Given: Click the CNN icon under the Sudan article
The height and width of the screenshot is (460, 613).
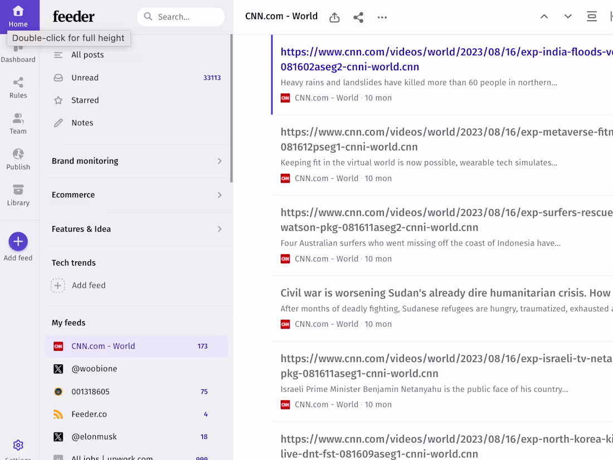Looking at the screenshot, I should click(x=285, y=324).
